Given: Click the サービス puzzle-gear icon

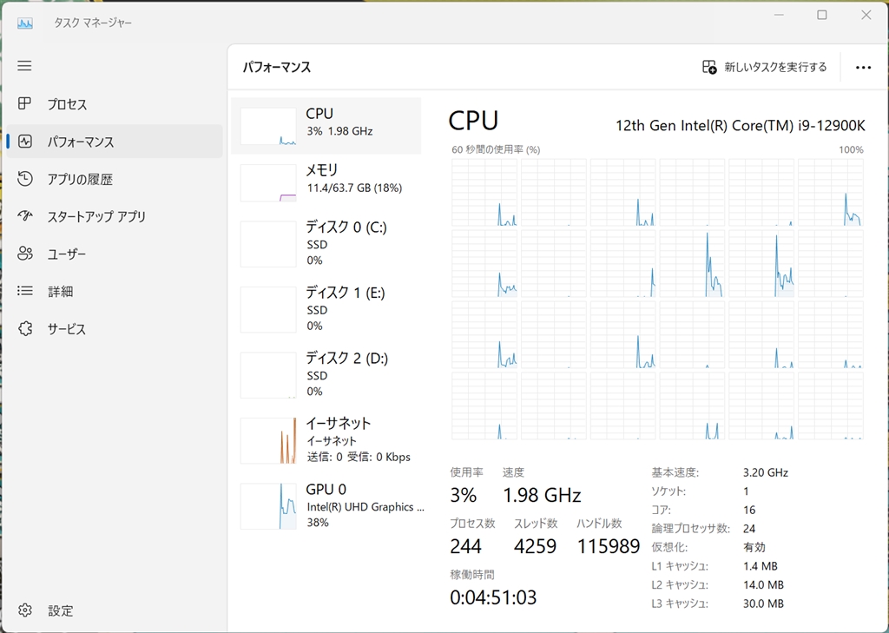Looking at the screenshot, I should click(24, 328).
